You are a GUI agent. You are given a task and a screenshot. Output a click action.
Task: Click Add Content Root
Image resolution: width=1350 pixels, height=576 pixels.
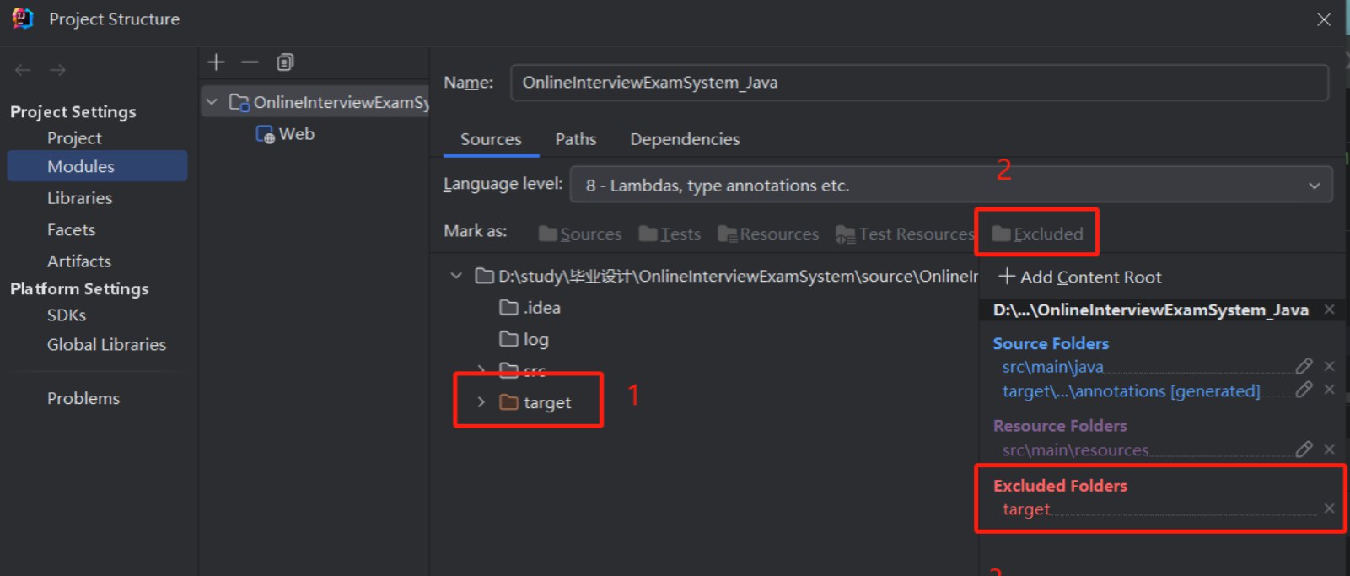[x=1079, y=277]
